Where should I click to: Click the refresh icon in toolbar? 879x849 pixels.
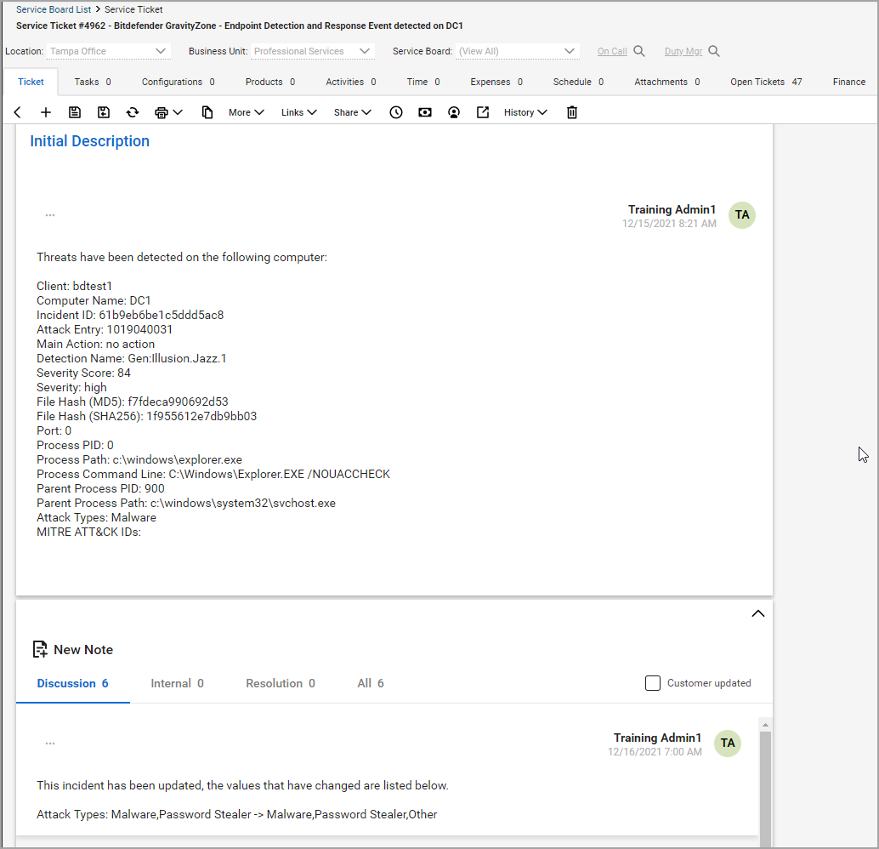coord(133,112)
